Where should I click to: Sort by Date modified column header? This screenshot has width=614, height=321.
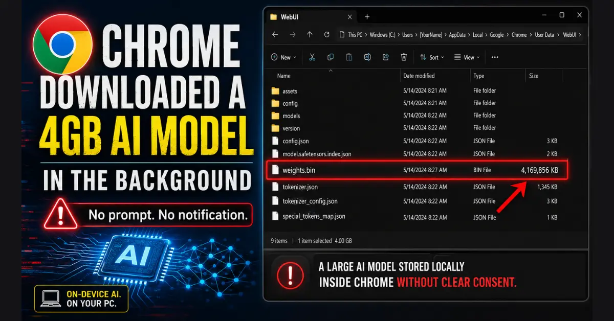pyautogui.click(x=419, y=76)
